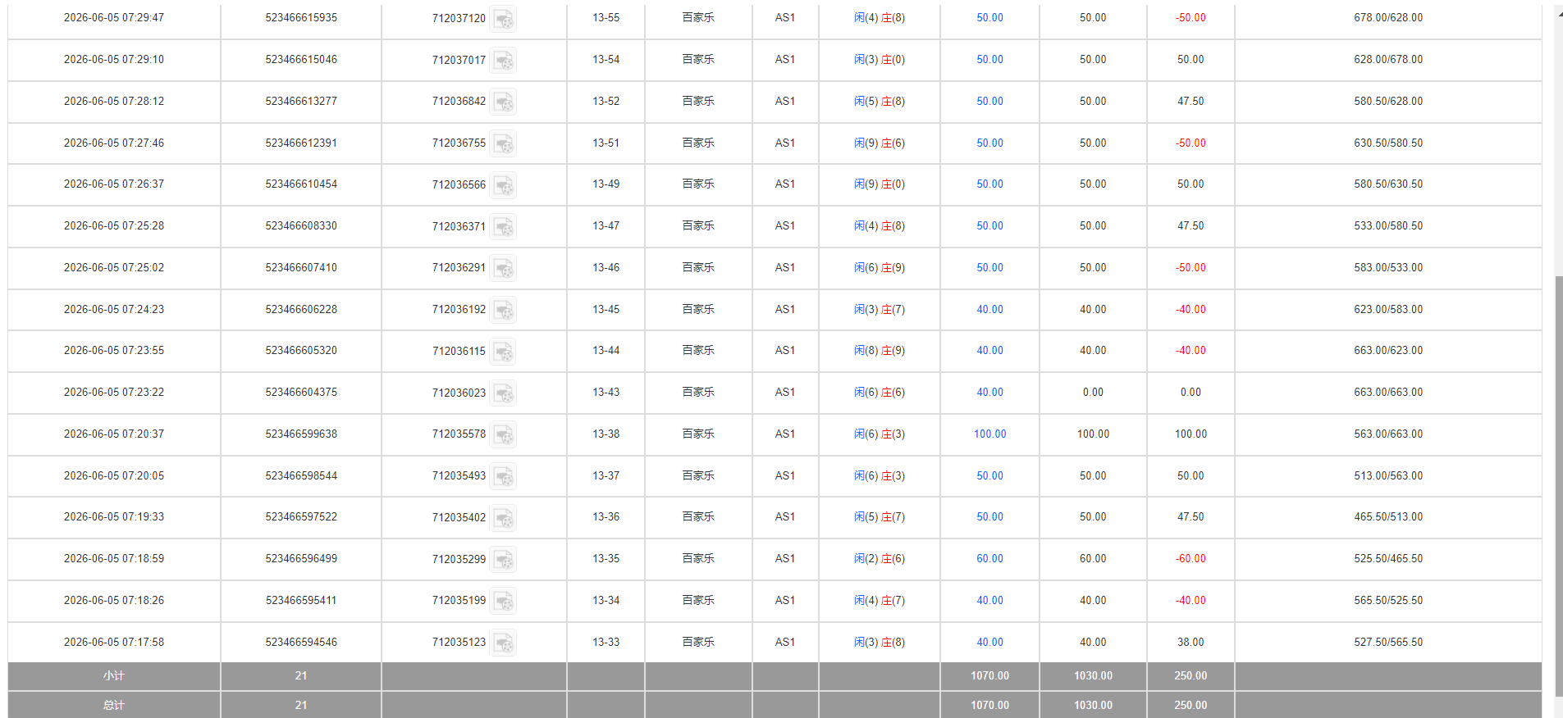Open video replay icon for round 712037120

[x=503, y=18]
